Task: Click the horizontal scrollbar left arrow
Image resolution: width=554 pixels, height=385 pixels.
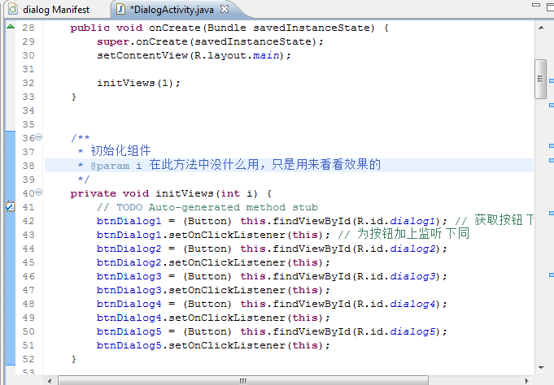Action: pyautogui.click(x=50, y=381)
